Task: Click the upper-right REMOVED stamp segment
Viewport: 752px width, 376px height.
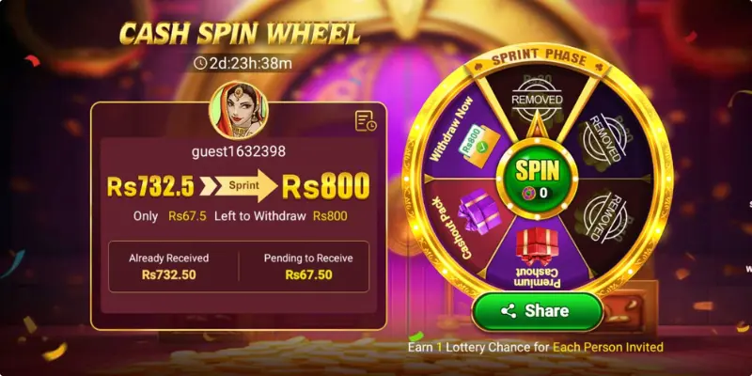Action: pyautogui.click(x=603, y=138)
